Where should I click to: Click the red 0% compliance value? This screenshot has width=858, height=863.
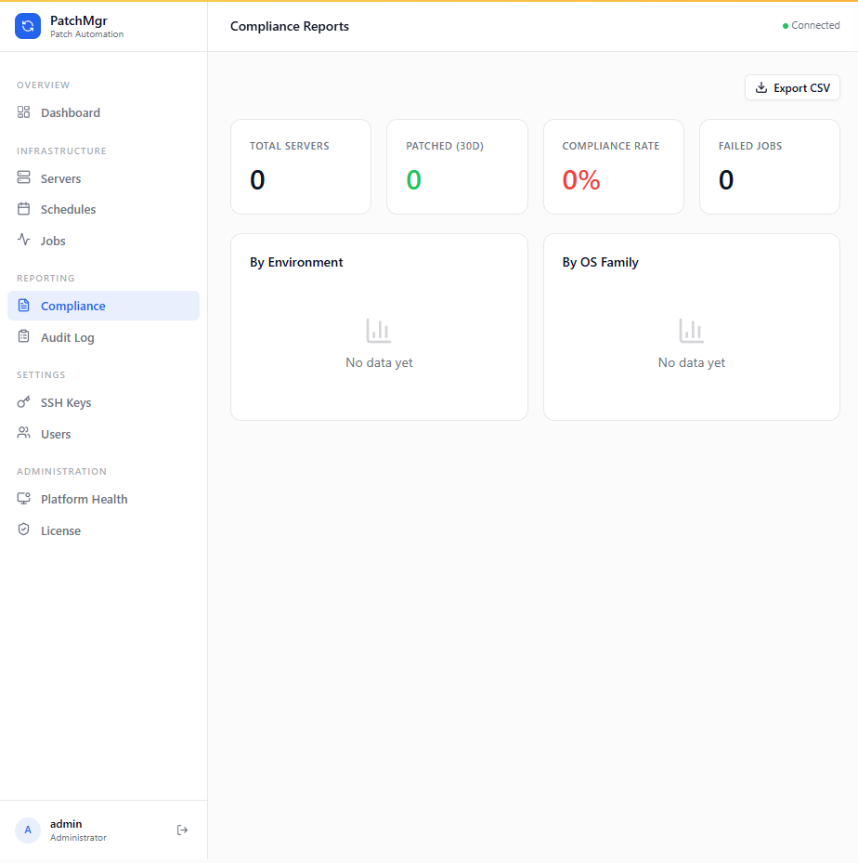tap(580, 180)
